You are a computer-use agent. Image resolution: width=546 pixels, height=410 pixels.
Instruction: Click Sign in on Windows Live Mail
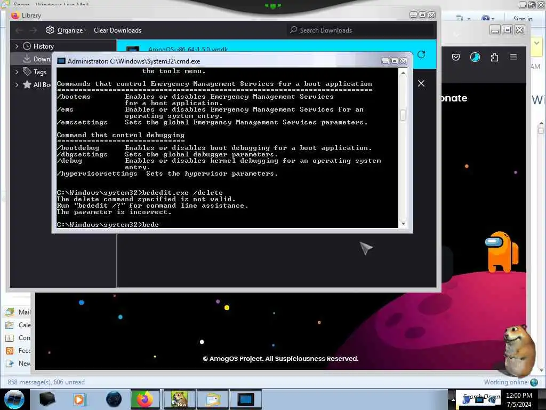coord(523,19)
